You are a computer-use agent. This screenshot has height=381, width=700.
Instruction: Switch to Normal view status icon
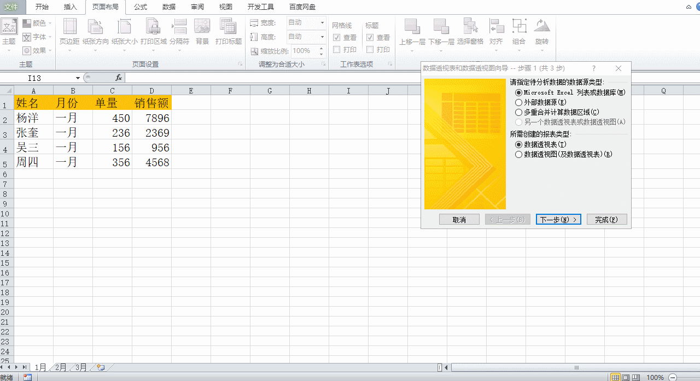(x=616, y=377)
